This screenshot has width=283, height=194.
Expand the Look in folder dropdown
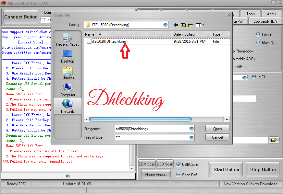coord(165,25)
